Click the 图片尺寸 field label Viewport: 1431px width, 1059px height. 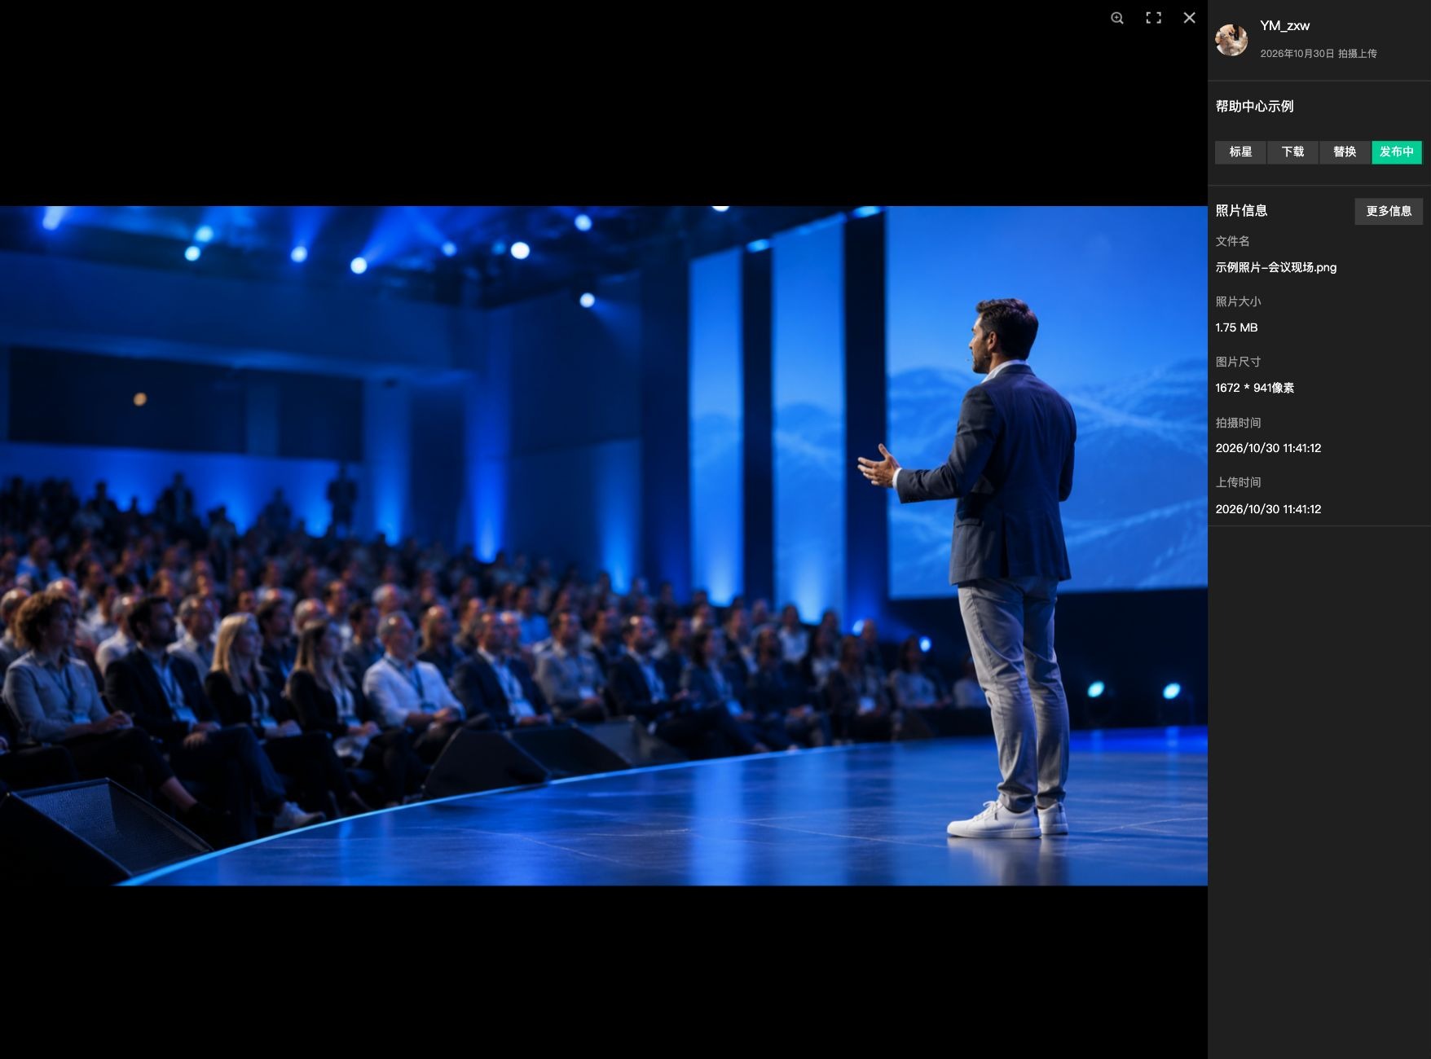point(1238,362)
